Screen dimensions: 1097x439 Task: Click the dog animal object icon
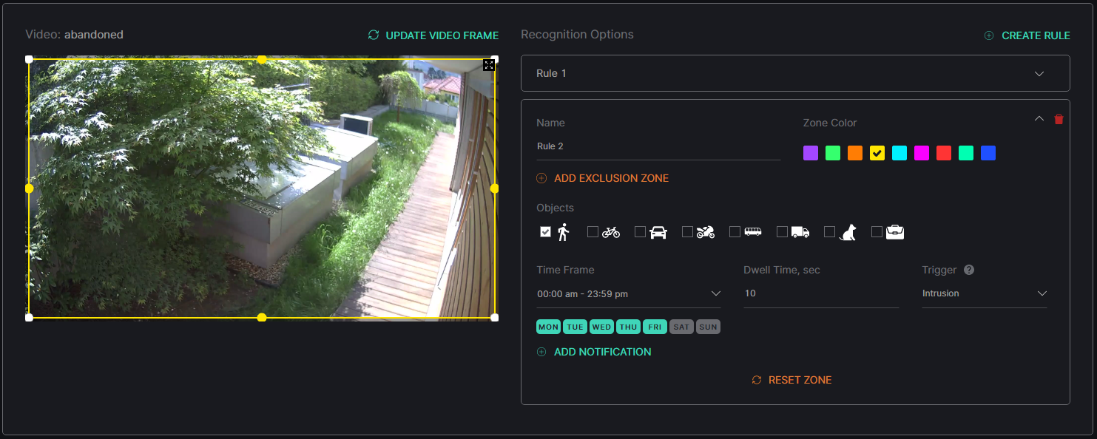tap(848, 232)
